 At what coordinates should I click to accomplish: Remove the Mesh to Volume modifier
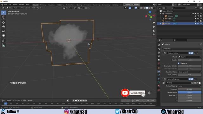click(197, 53)
